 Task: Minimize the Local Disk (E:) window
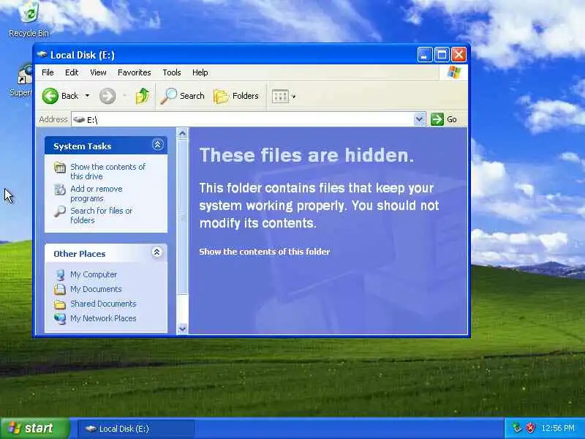pyautogui.click(x=425, y=55)
